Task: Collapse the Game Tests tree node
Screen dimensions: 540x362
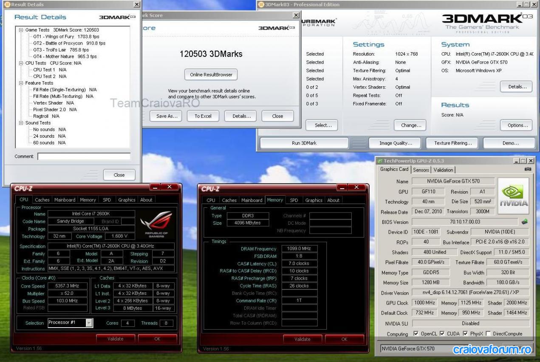Action: click(x=21, y=30)
